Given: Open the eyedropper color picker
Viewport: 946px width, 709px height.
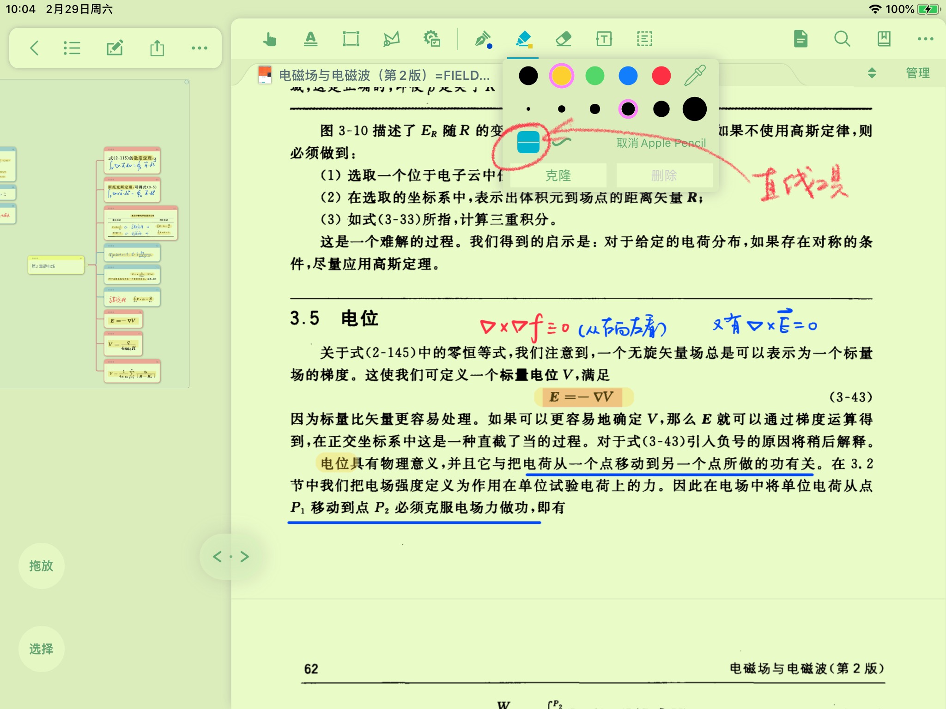Looking at the screenshot, I should [x=694, y=76].
